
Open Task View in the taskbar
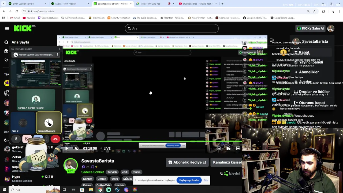(64, 190)
